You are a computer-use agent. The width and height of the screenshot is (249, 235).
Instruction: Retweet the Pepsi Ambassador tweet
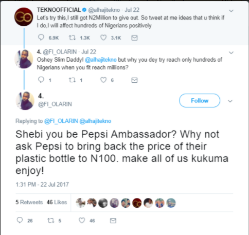click(x=51, y=221)
